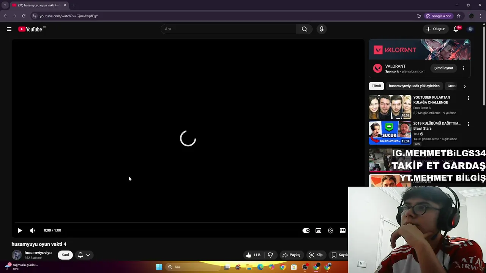Click the video title husamyuyu oyun vakti 4

pos(39,244)
